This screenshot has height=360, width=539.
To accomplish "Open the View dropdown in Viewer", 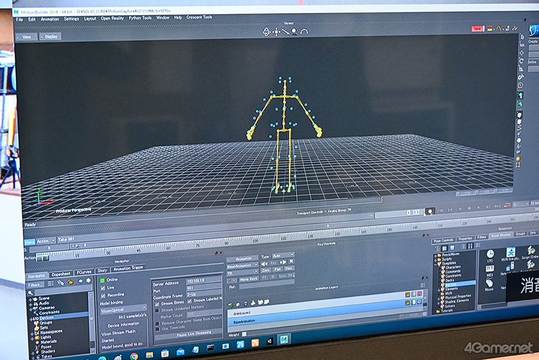I will click(x=26, y=37).
